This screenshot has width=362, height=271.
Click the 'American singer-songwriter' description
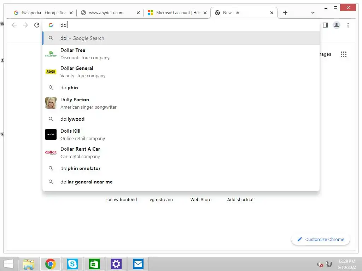click(88, 107)
